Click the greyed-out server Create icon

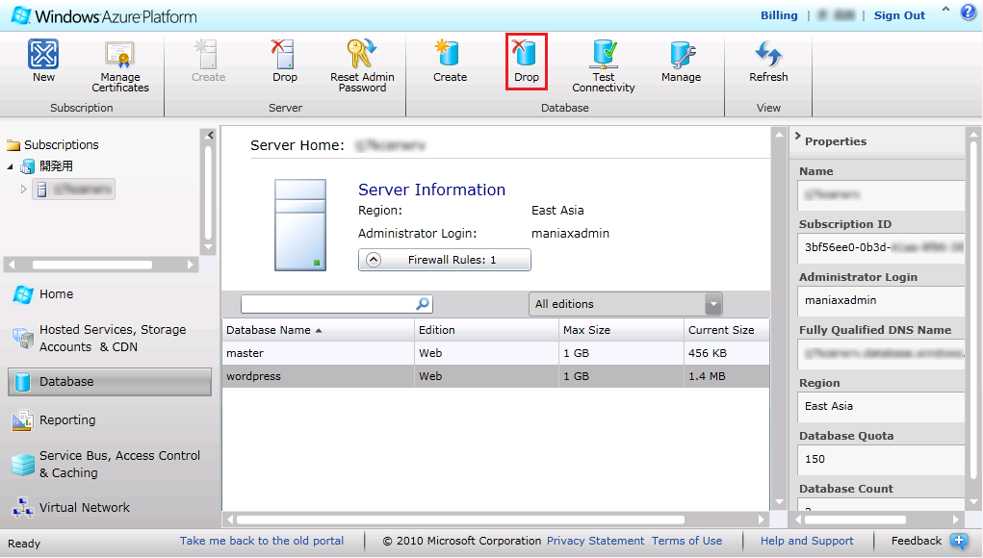(x=208, y=54)
